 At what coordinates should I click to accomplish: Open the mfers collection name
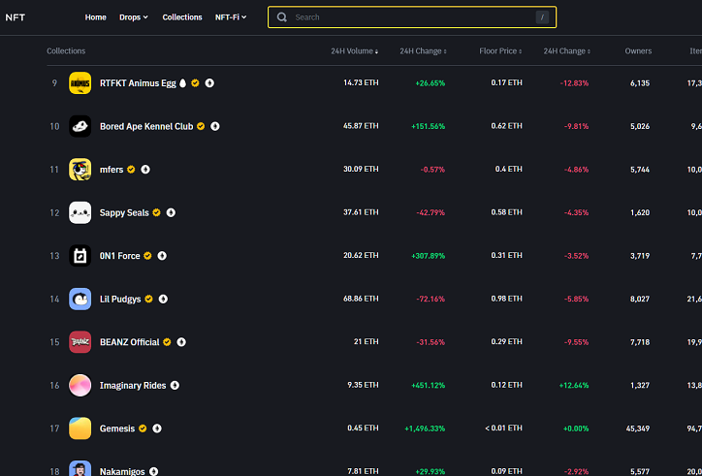click(x=112, y=170)
